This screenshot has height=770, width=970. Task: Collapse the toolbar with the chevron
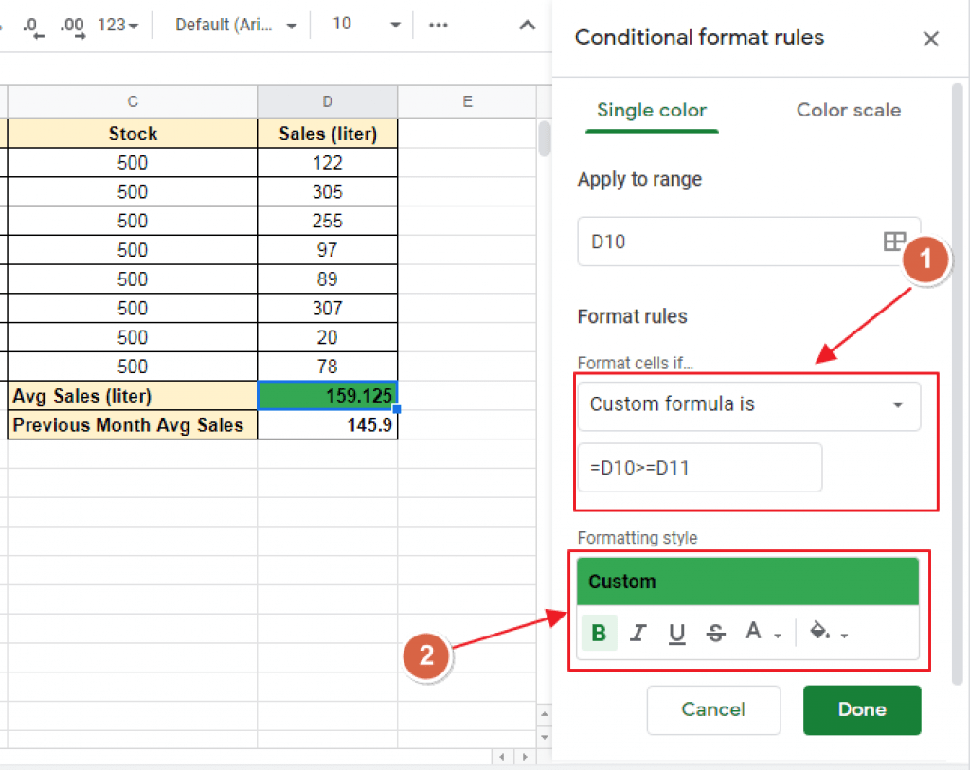[x=527, y=26]
